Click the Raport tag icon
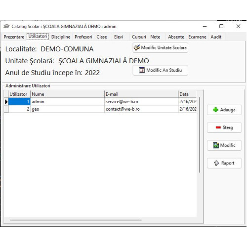 click(x=216, y=163)
